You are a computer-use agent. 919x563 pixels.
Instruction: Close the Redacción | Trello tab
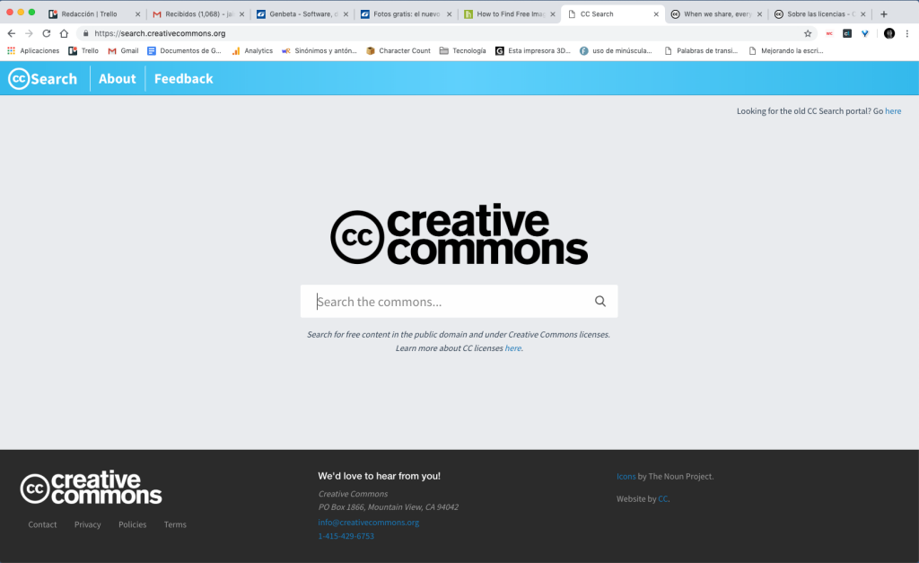(x=137, y=14)
